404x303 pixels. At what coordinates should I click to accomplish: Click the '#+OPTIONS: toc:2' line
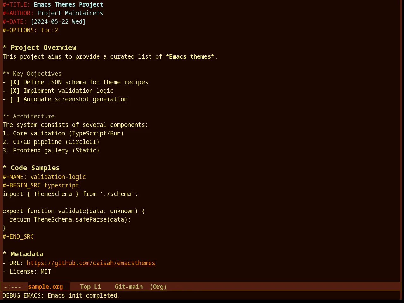30,30
